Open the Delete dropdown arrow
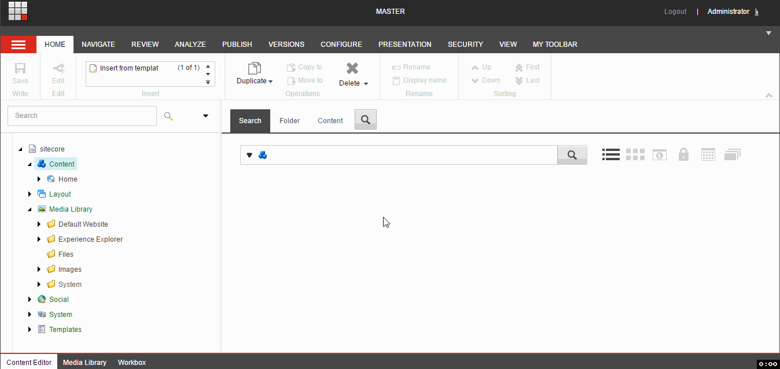Screen dimensions: 780x369 (366, 84)
